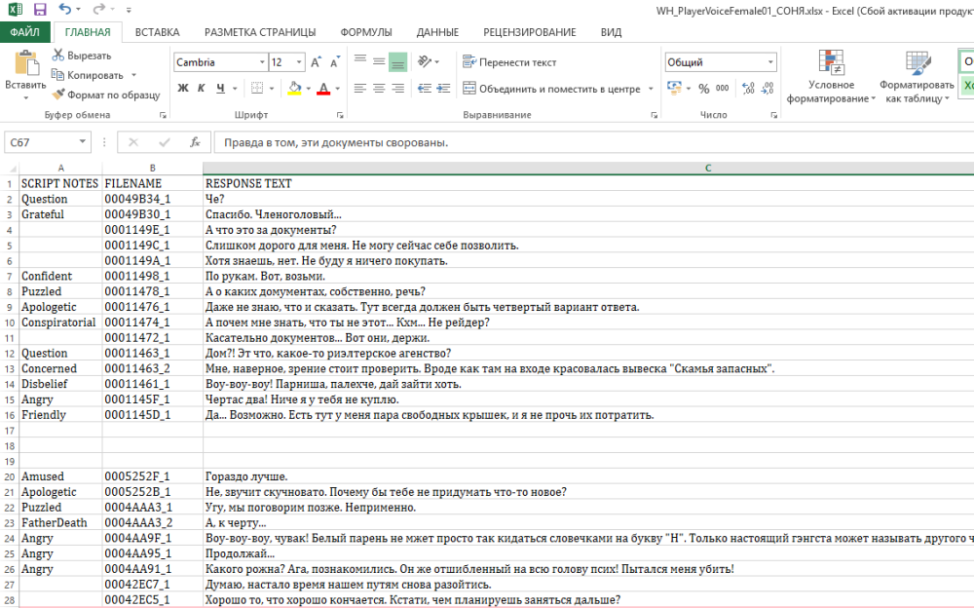Screen dimensions: 974x608
Task: Expand Paste options arrow under Вставить
Action: (x=26, y=97)
